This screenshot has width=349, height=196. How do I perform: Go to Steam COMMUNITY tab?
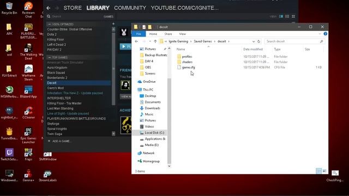click(130, 8)
